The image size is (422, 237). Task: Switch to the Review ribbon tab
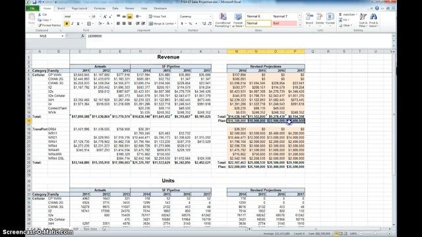130,9
